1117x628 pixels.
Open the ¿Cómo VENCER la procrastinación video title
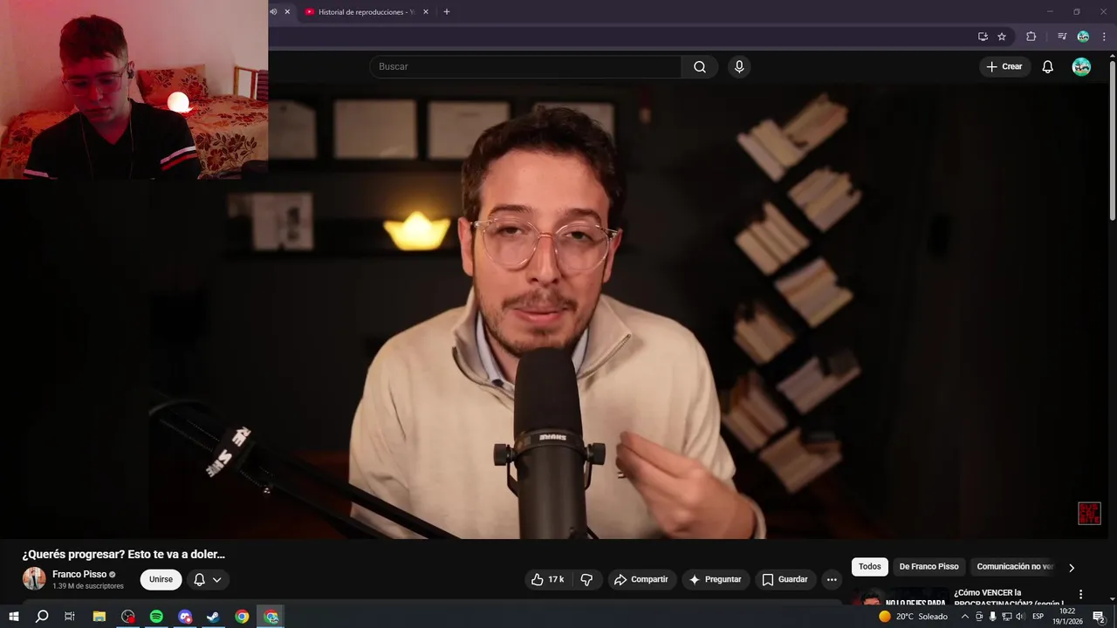(1009, 597)
